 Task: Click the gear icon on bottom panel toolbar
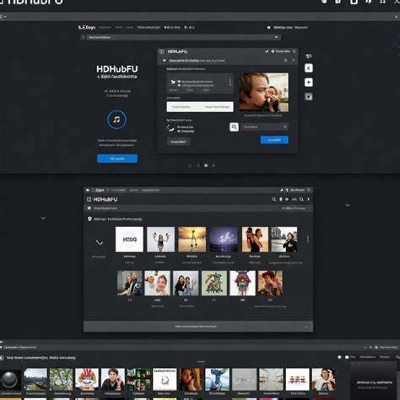click(339, 357)
